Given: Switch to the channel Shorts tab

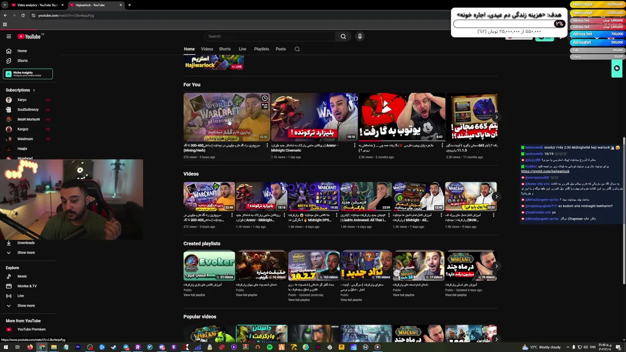Looking at the screenshot, I should click(x=225, y=49).
